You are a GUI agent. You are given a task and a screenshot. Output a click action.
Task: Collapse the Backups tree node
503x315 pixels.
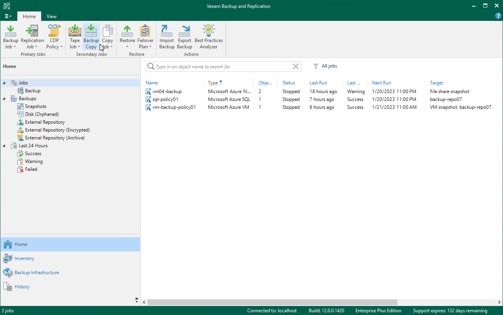(x=4, y=99)
